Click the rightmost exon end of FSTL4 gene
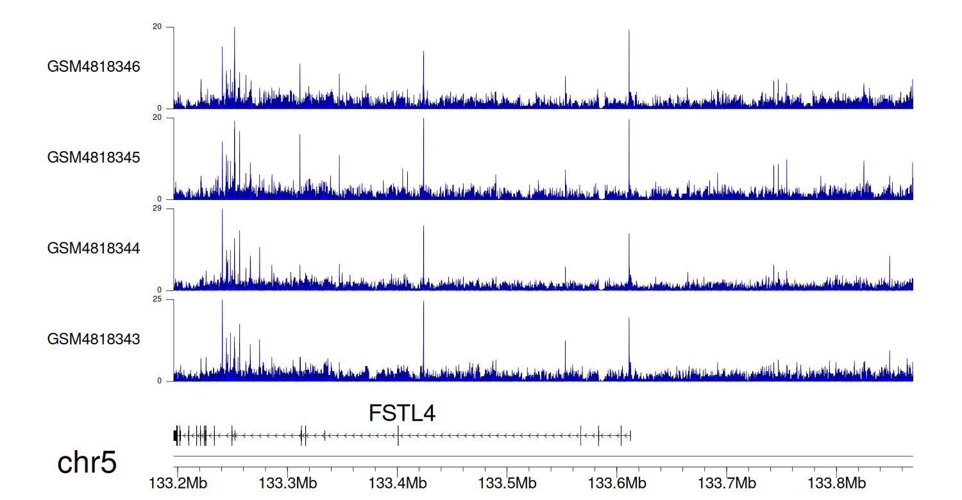 (x=631, y=435)
